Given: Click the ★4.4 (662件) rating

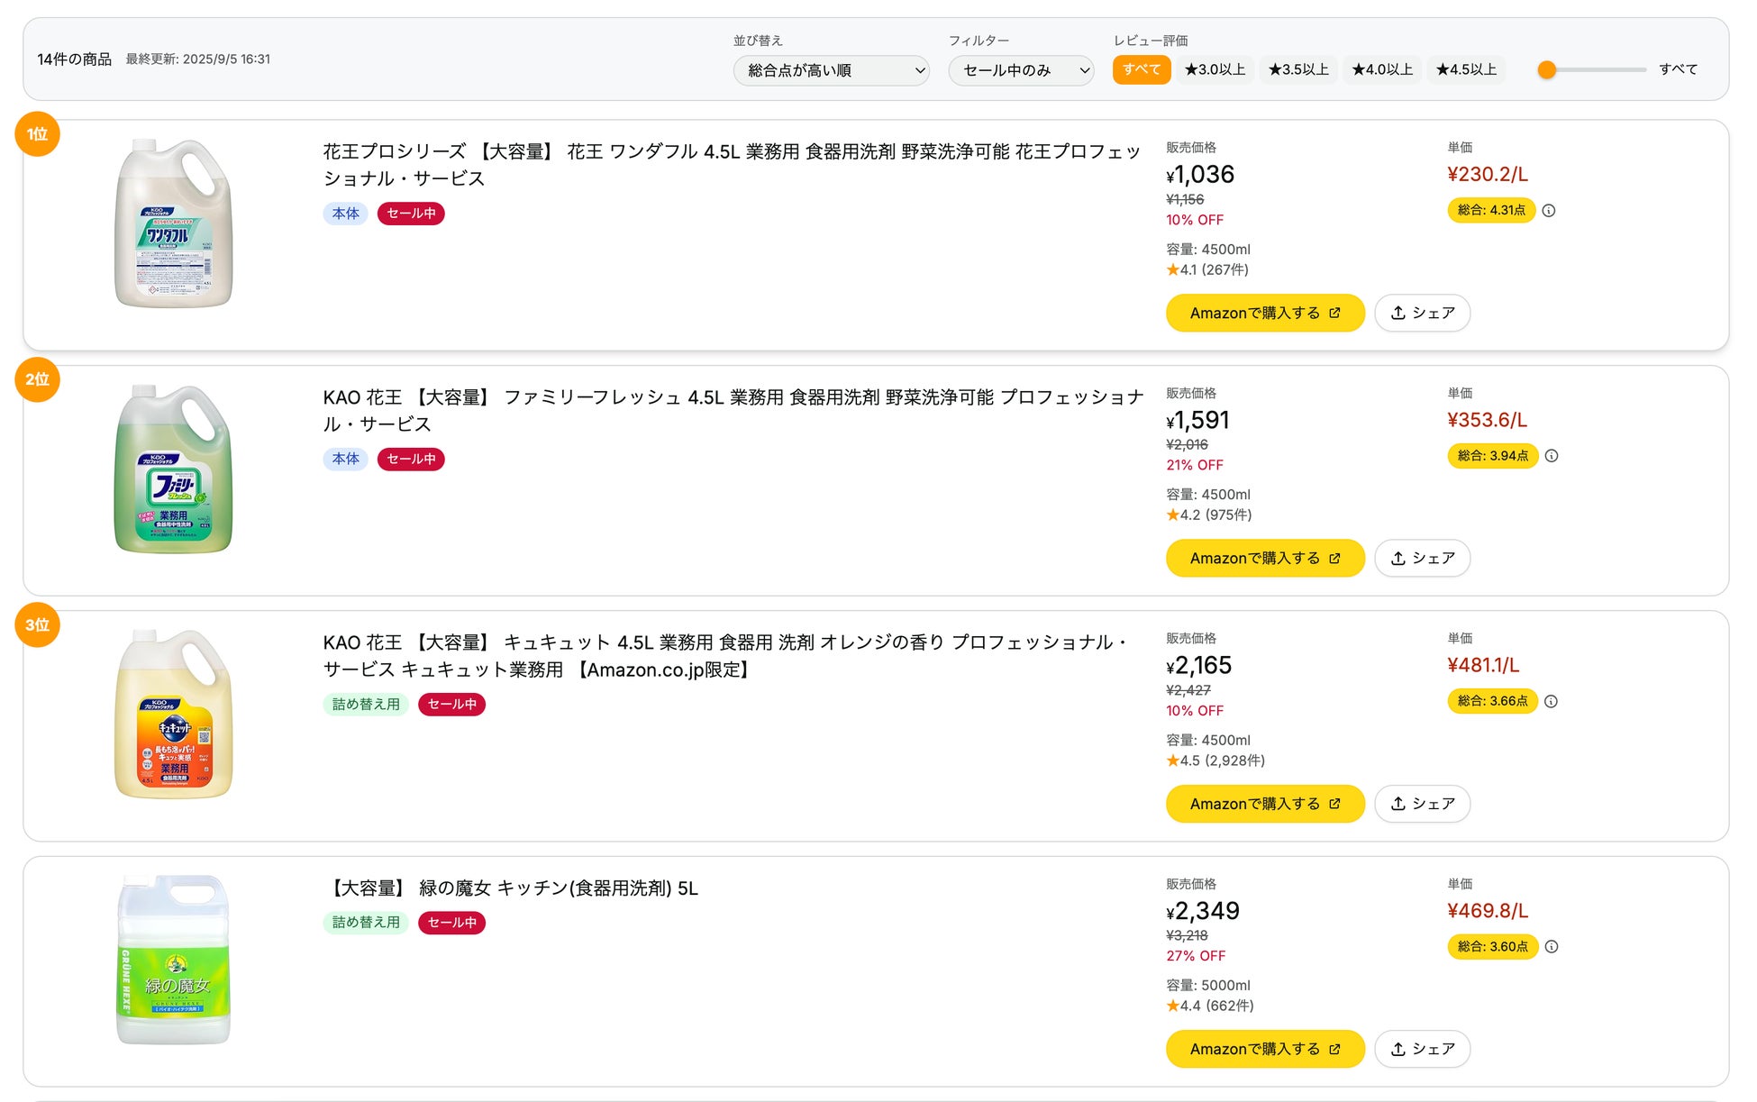Looking at the screenshot, I should (1210, 1006).
